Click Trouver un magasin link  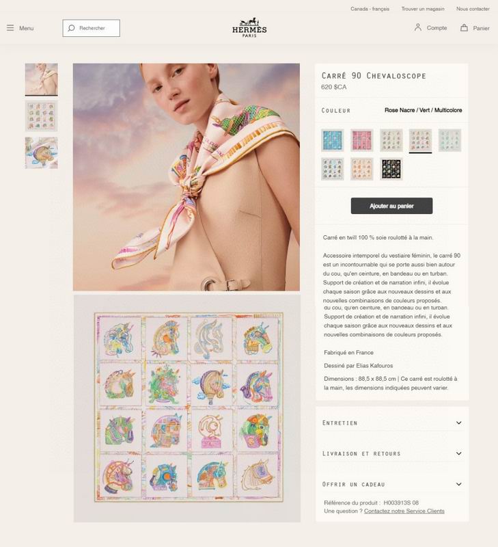click(423, 9)
